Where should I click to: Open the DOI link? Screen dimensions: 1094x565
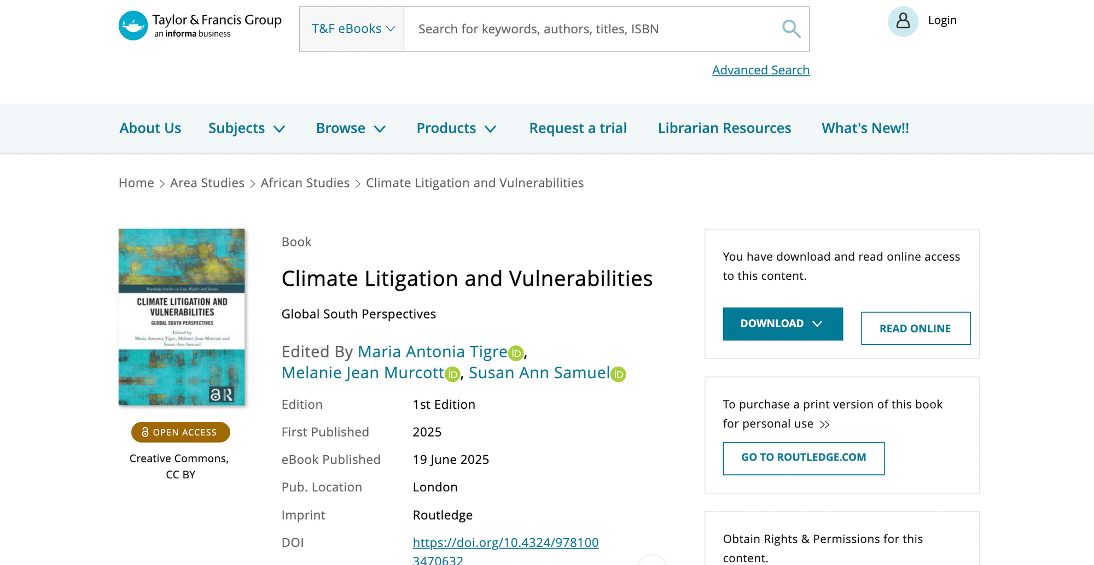[505, 551]
